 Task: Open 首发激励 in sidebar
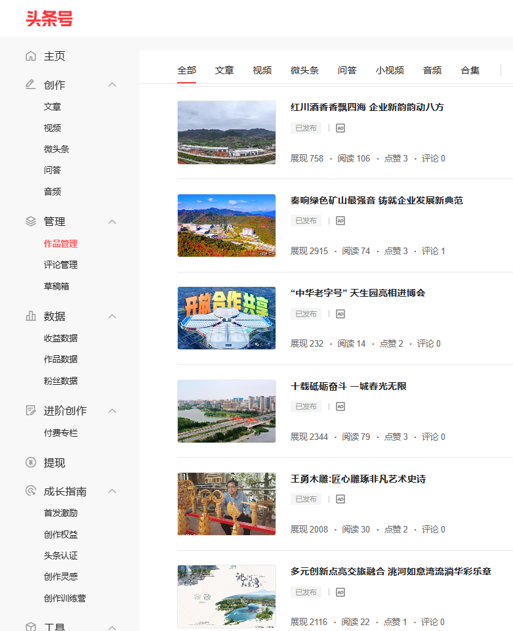pos(61,513)
